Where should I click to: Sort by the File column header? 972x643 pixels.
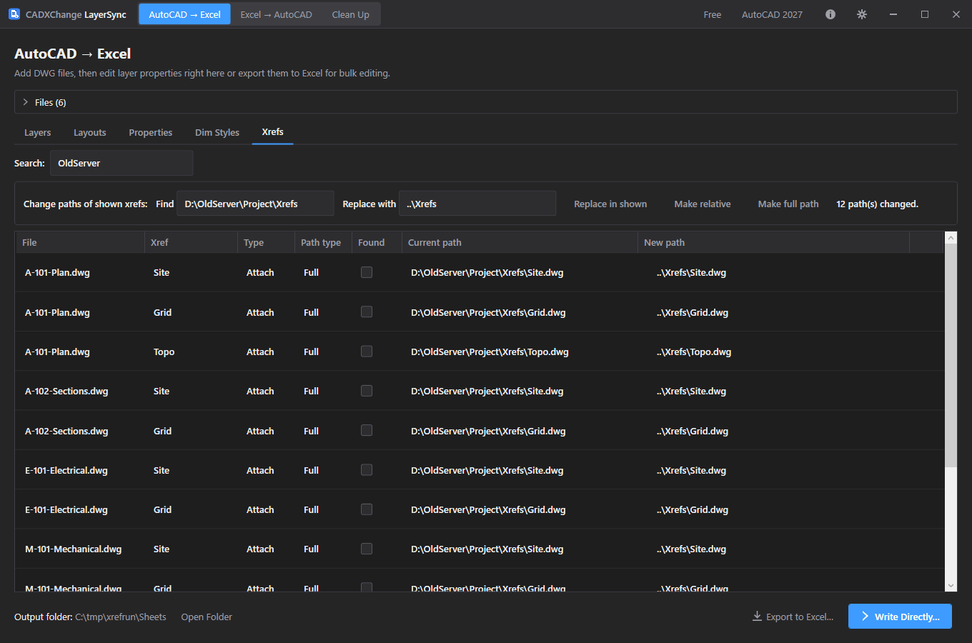[x=80, y=242]
